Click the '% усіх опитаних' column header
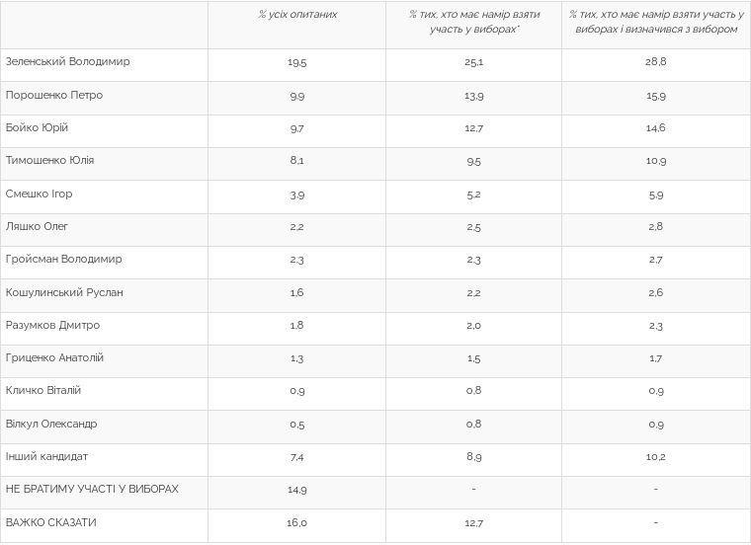This screenshot has height=545, width=751. pos(297,15)
